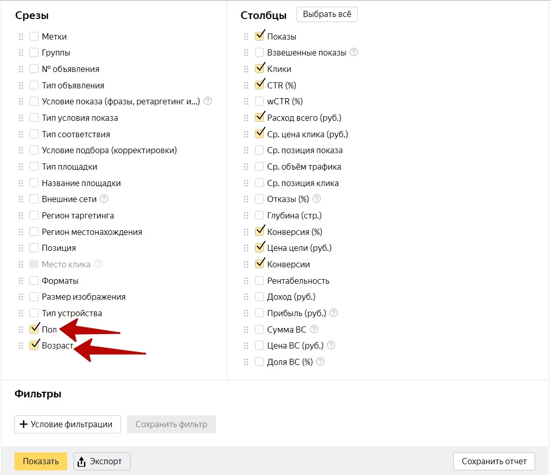Click help icon beside Цена ВС (руб.)

(332, 345)
